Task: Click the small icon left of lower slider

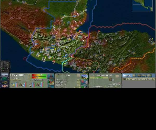Action: click(x=30, y=78)
